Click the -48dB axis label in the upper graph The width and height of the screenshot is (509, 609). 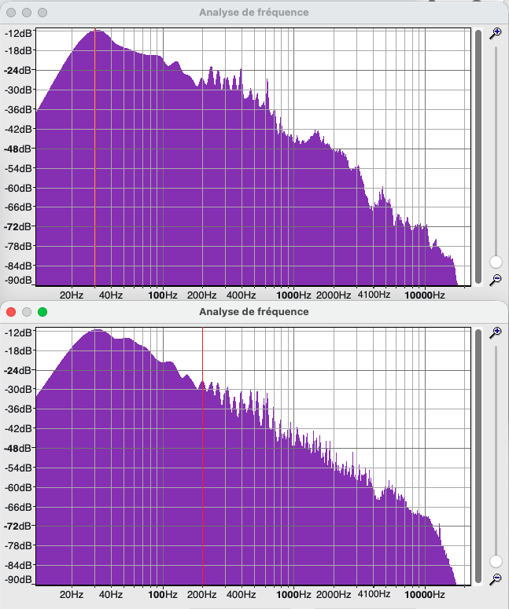pos(19,149)
